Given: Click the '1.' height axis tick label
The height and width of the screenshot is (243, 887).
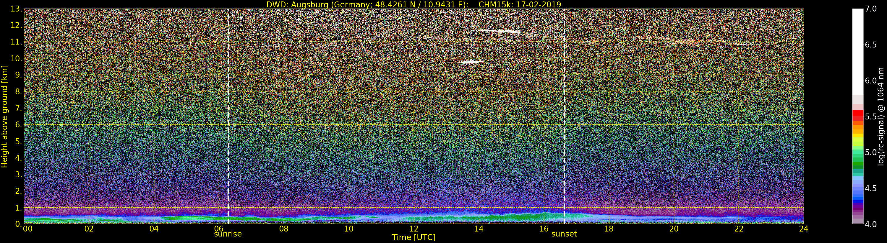Looking at the screenshot, I should point(18,208).
